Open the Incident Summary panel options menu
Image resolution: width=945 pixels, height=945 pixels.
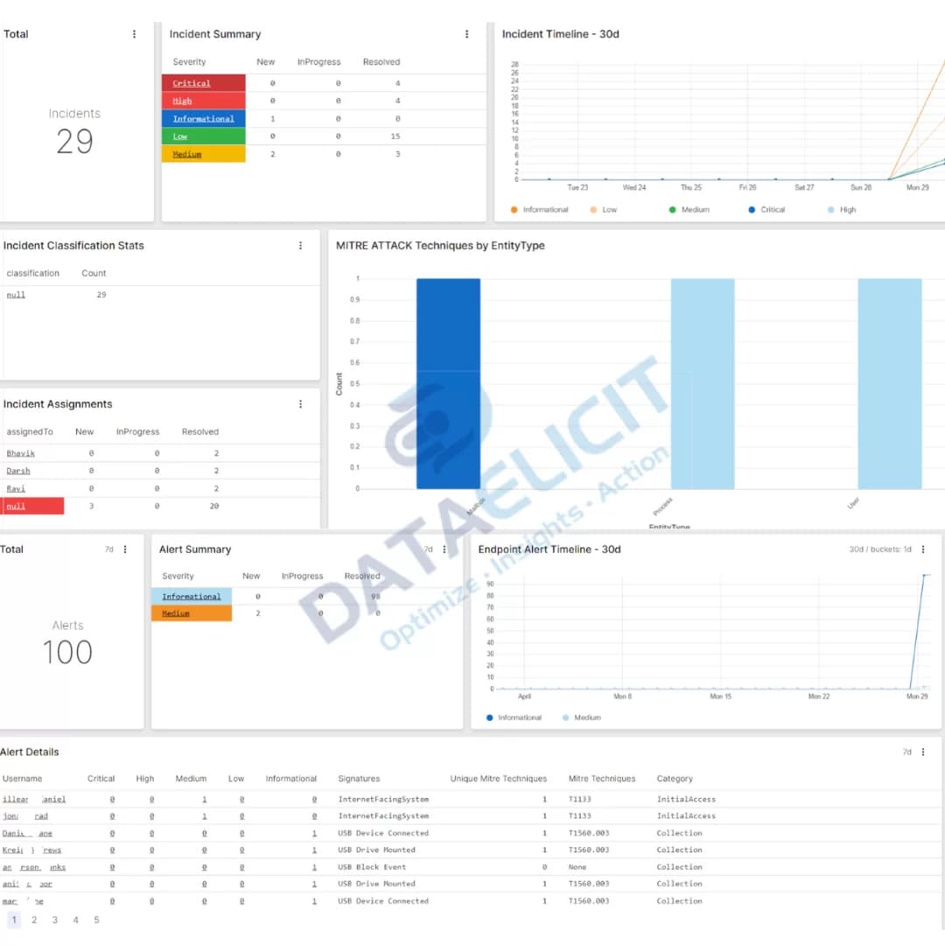point(467,34)
